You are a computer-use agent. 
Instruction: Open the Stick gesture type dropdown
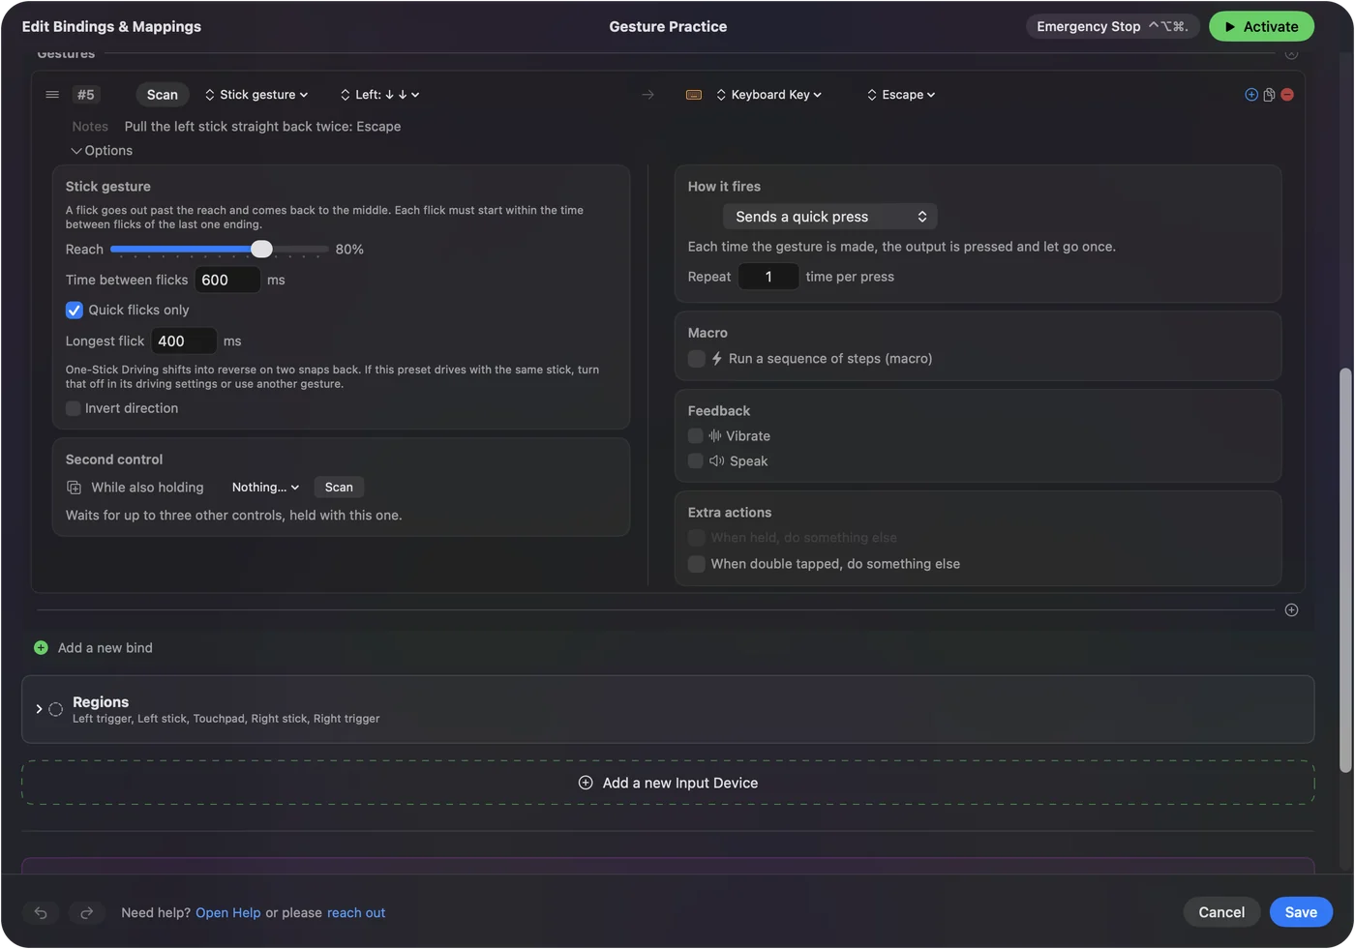pos(256,95)
